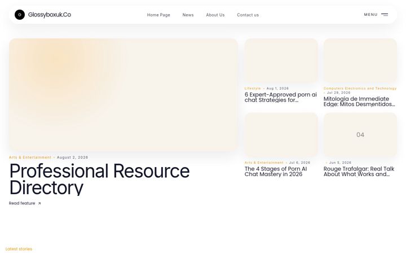Click the Jul 29, 2026 date
This screenshot has width=406, height=254.
339,93
